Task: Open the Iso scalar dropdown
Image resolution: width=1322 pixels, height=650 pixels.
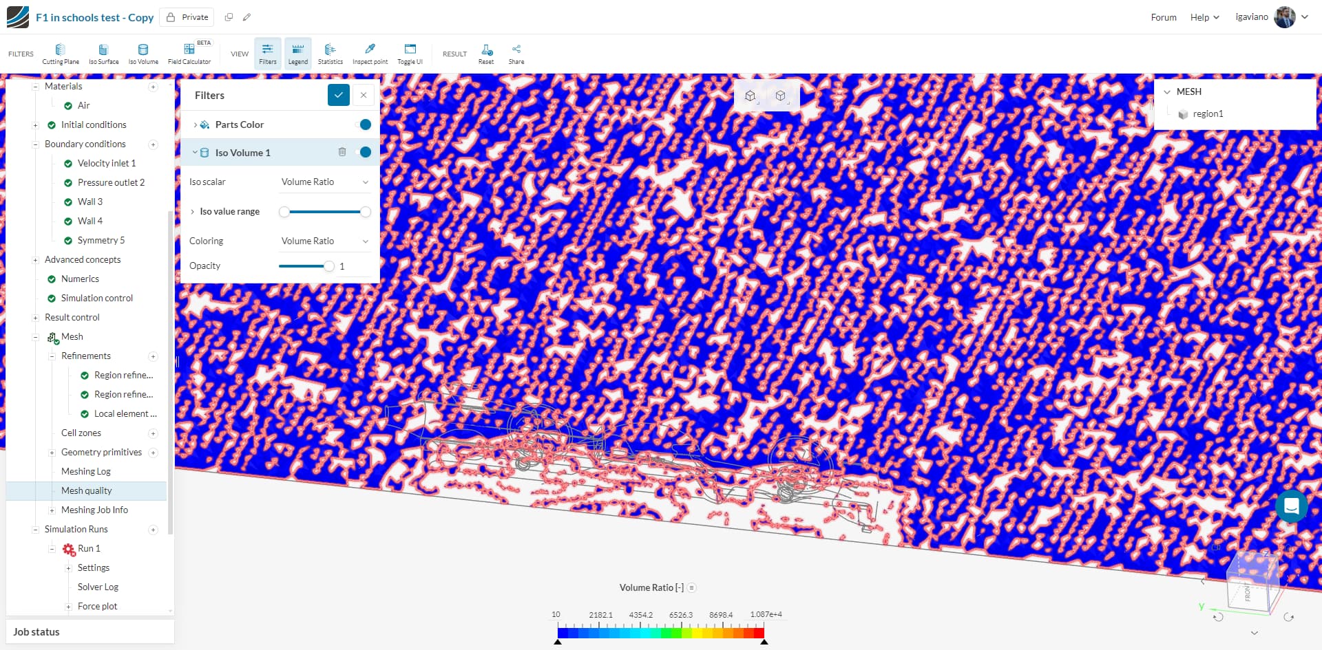Action: click(x=324, y=182)
